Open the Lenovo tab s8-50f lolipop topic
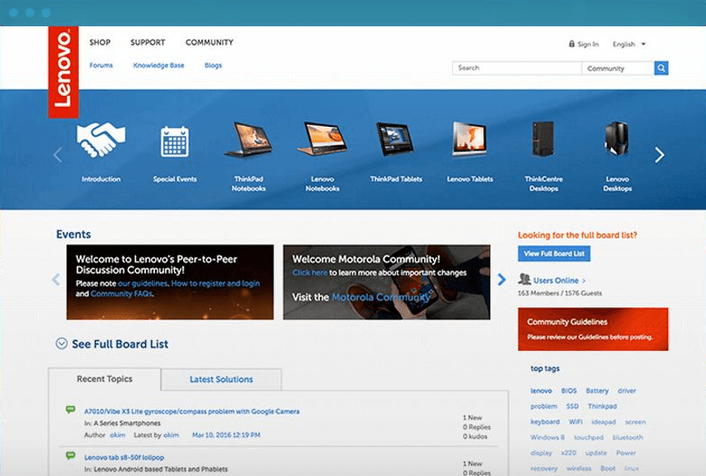 coord(124,458)
